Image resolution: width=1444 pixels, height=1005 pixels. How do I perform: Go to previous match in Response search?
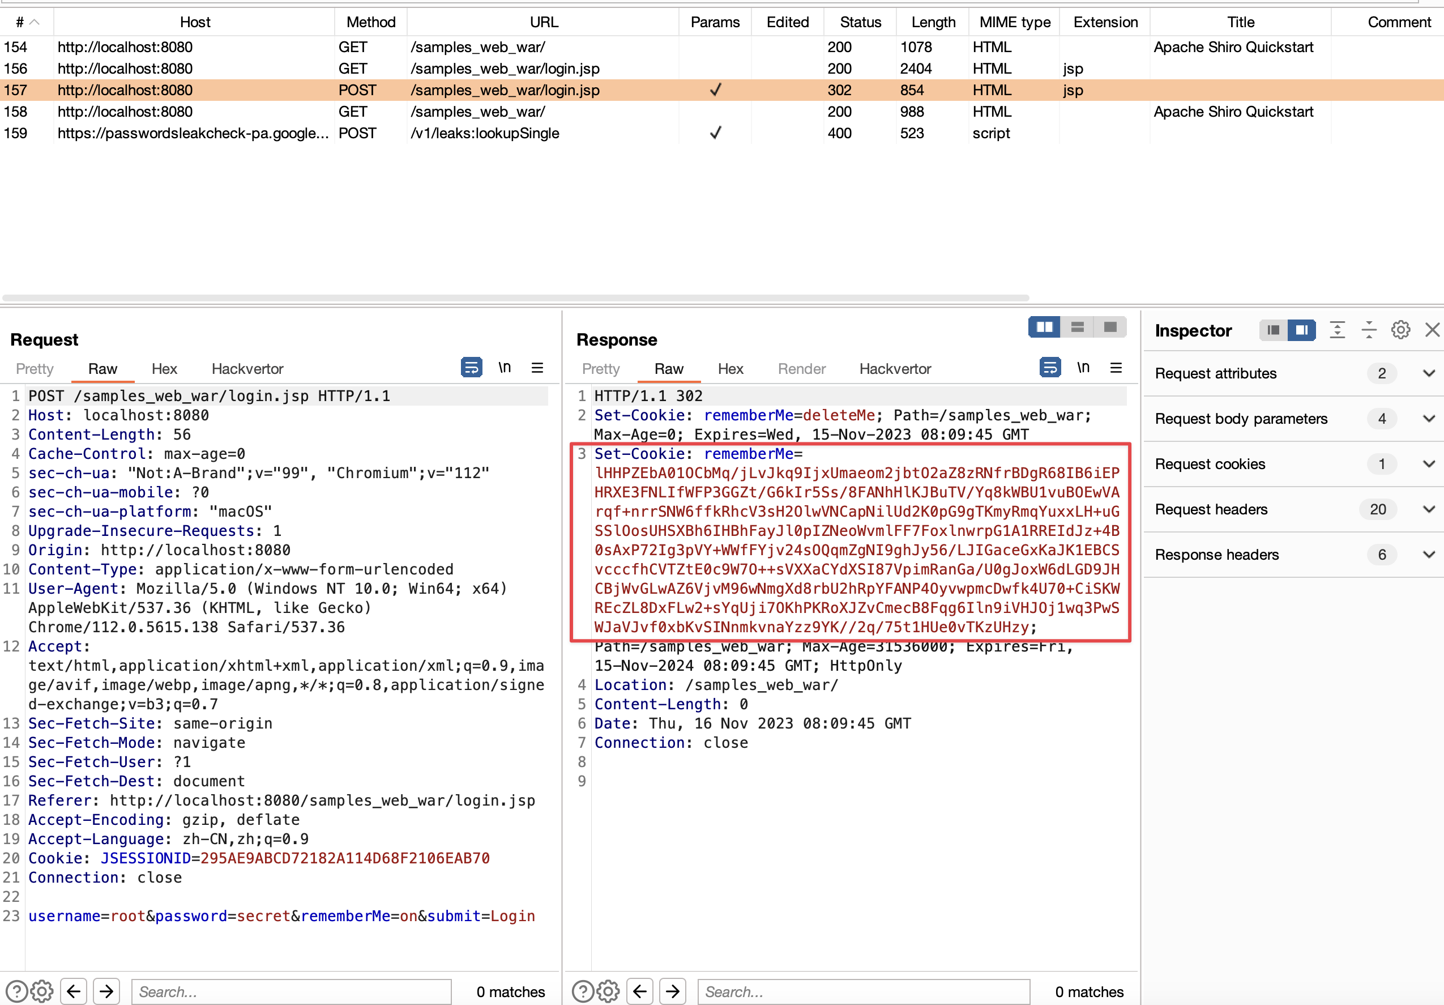(640, 992)
